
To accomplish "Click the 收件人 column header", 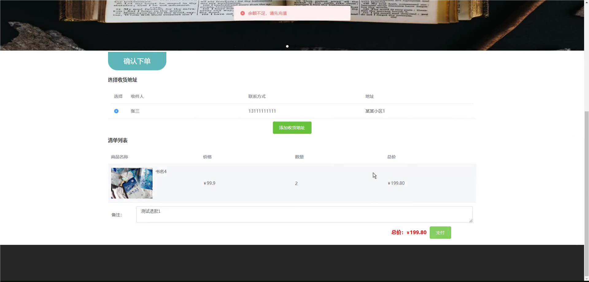I will click(137, 96).
